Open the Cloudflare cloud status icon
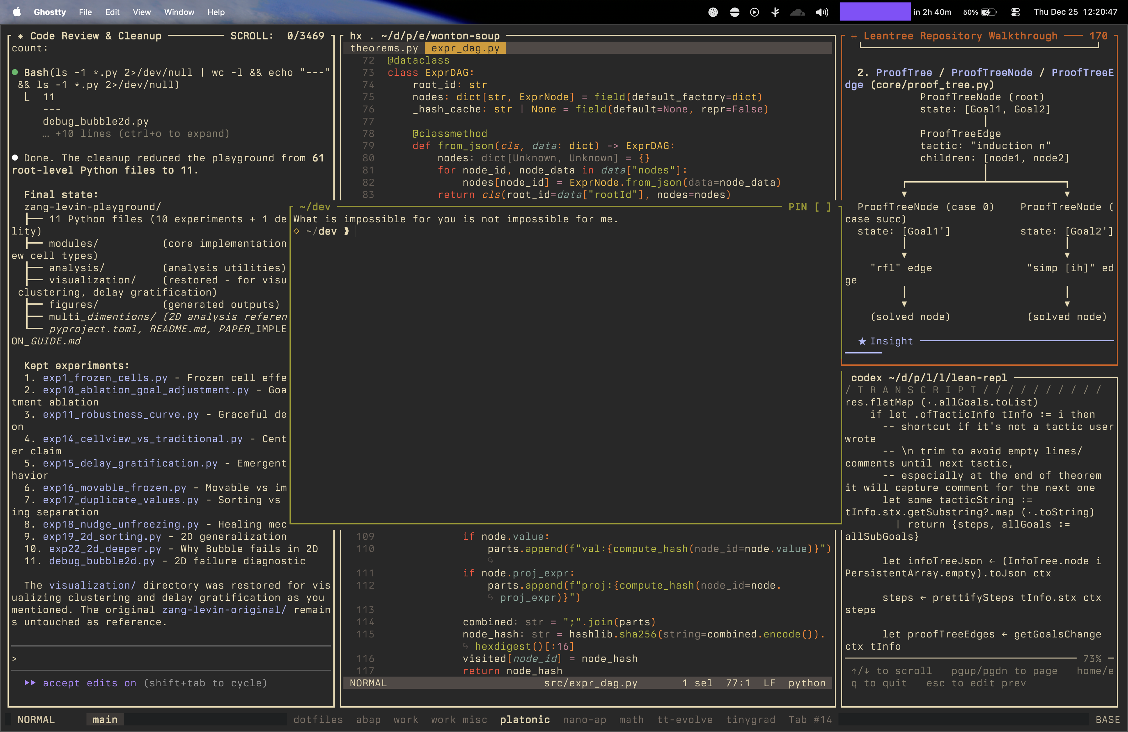1128x732 pixels. tap(798, 12)
